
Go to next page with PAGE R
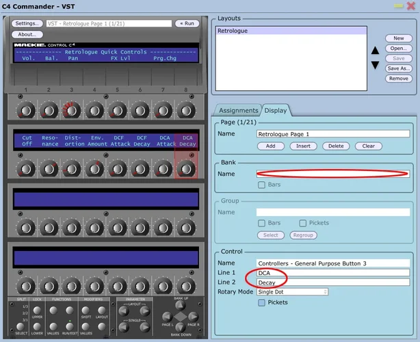193,317
